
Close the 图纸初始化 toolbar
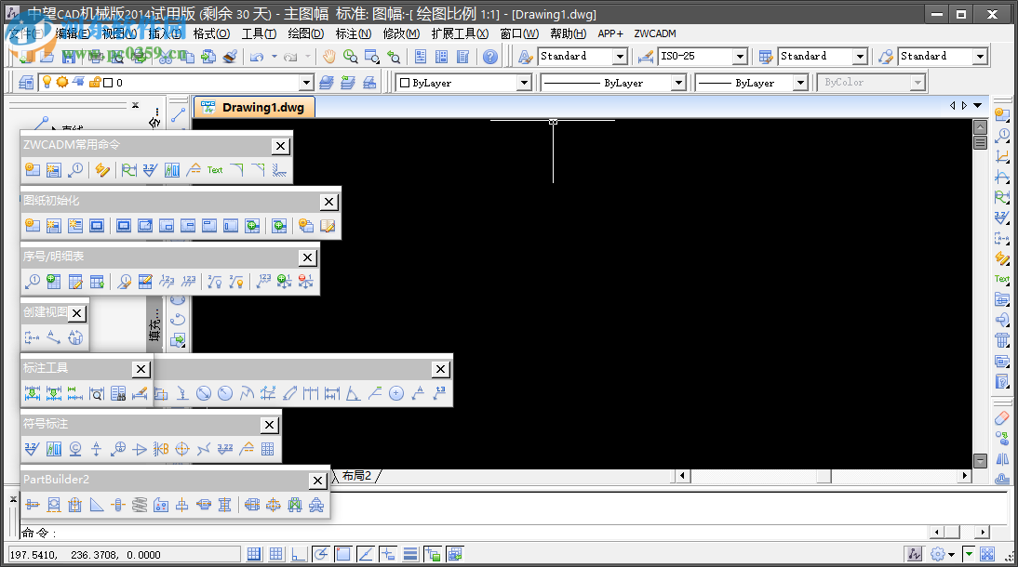(329, 202)
